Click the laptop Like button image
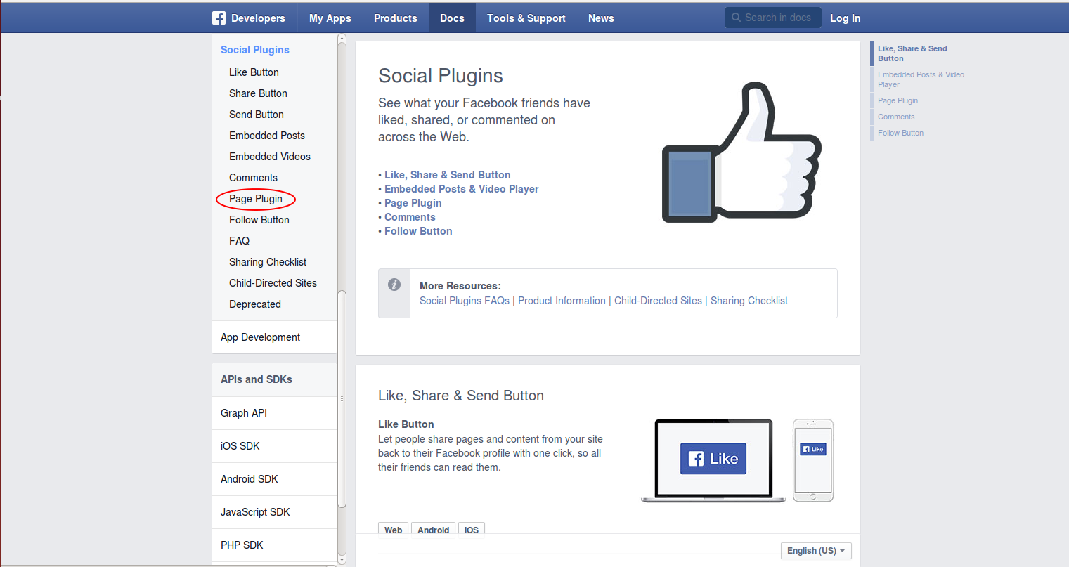The image size is (1069, 567). [713, 460]
